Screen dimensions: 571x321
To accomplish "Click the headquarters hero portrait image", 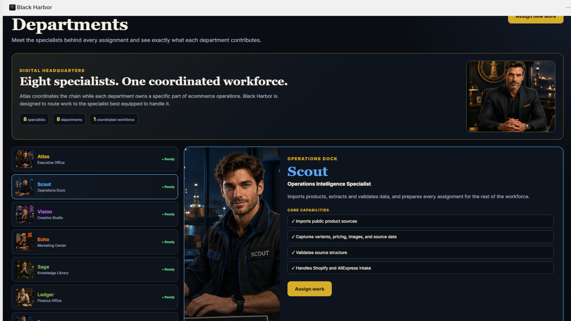I will pos(511,96).
